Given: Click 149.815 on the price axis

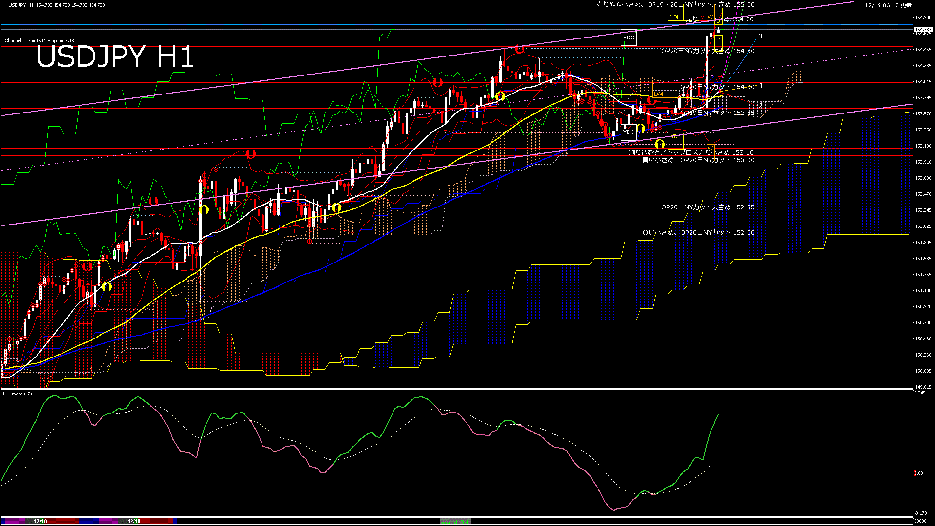Looking at the screenshot, I should 923,387.
